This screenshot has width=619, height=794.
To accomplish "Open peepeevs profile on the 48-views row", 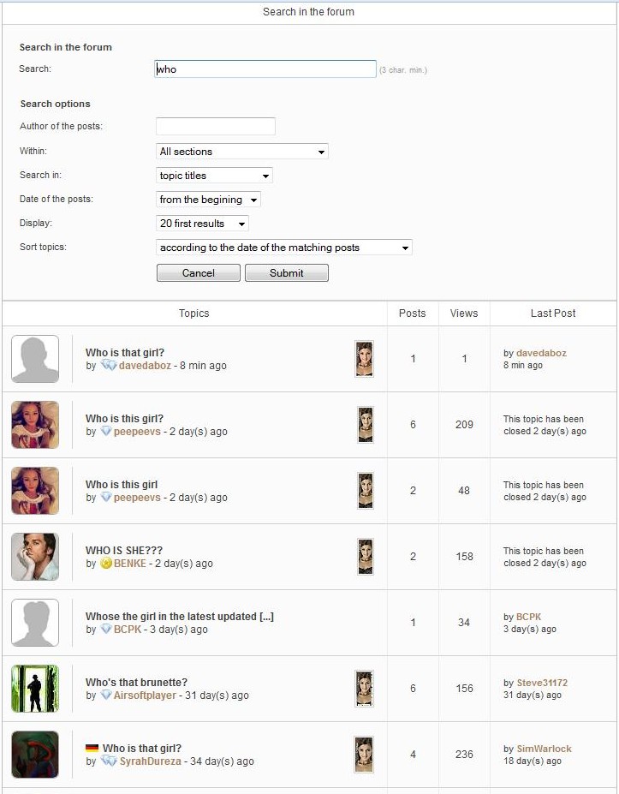I will tap(137, 498).
